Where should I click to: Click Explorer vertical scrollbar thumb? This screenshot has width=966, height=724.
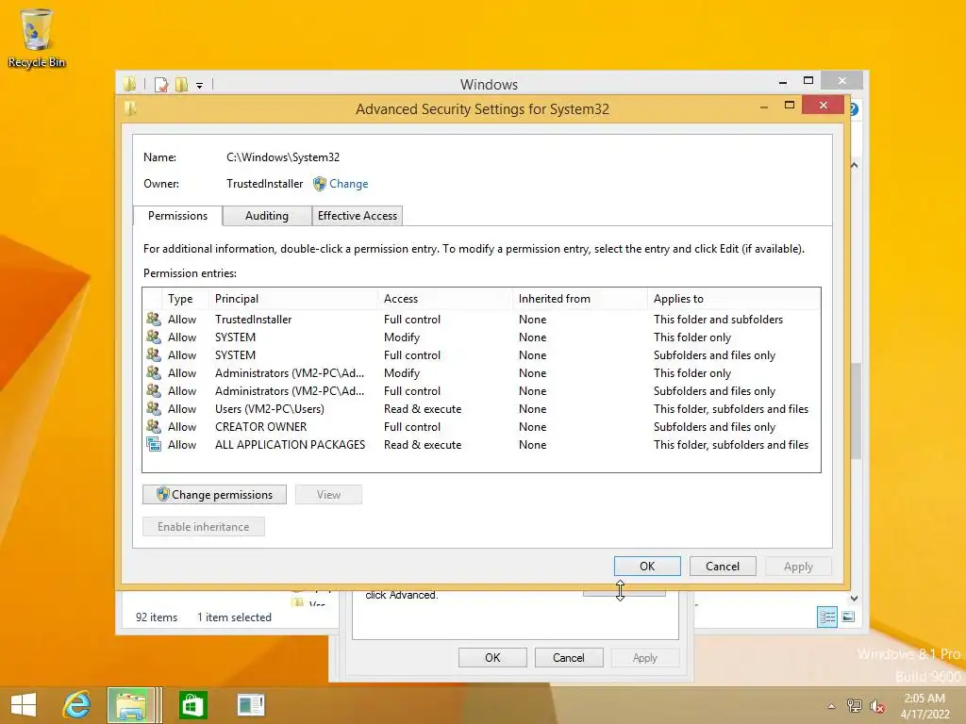pos(855,411)
